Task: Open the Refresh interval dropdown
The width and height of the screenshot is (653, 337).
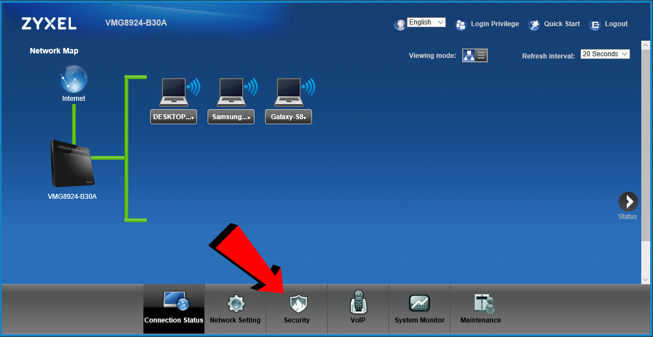Action: coord(605,54)
